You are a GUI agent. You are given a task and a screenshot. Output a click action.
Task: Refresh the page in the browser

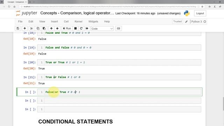click(9, 7)
